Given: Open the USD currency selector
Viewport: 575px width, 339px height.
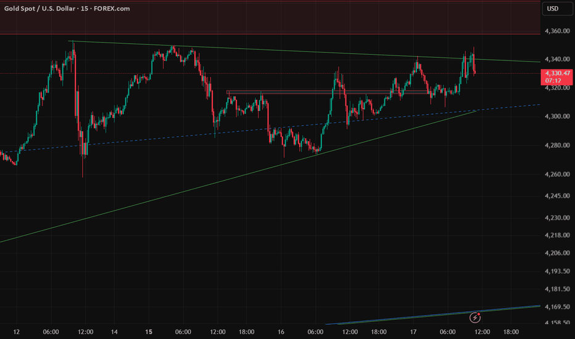Looking at the screenshot, I should click(x=552, y=9).
